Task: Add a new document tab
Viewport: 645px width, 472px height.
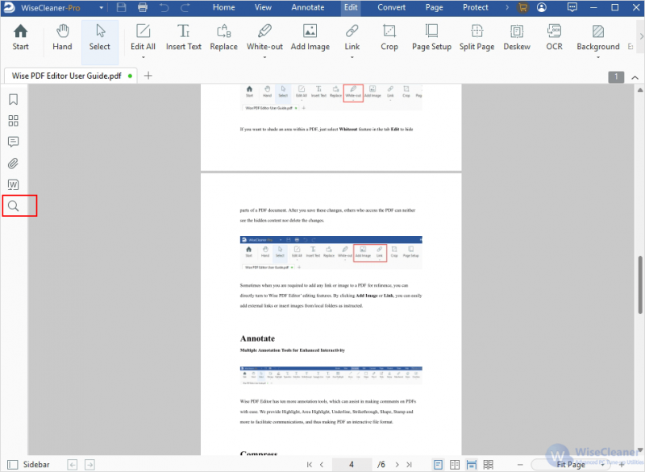Action: tap(148, 76)
